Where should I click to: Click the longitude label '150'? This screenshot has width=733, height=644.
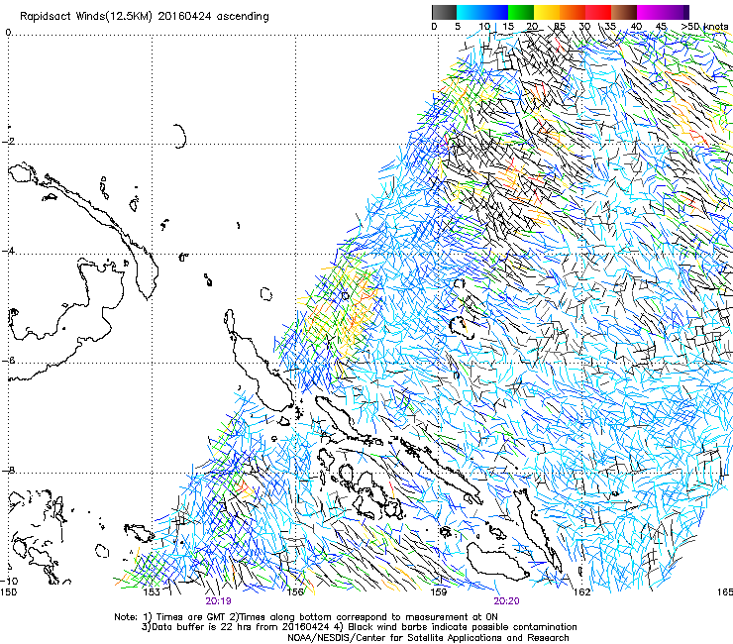(x=8, y=592)
